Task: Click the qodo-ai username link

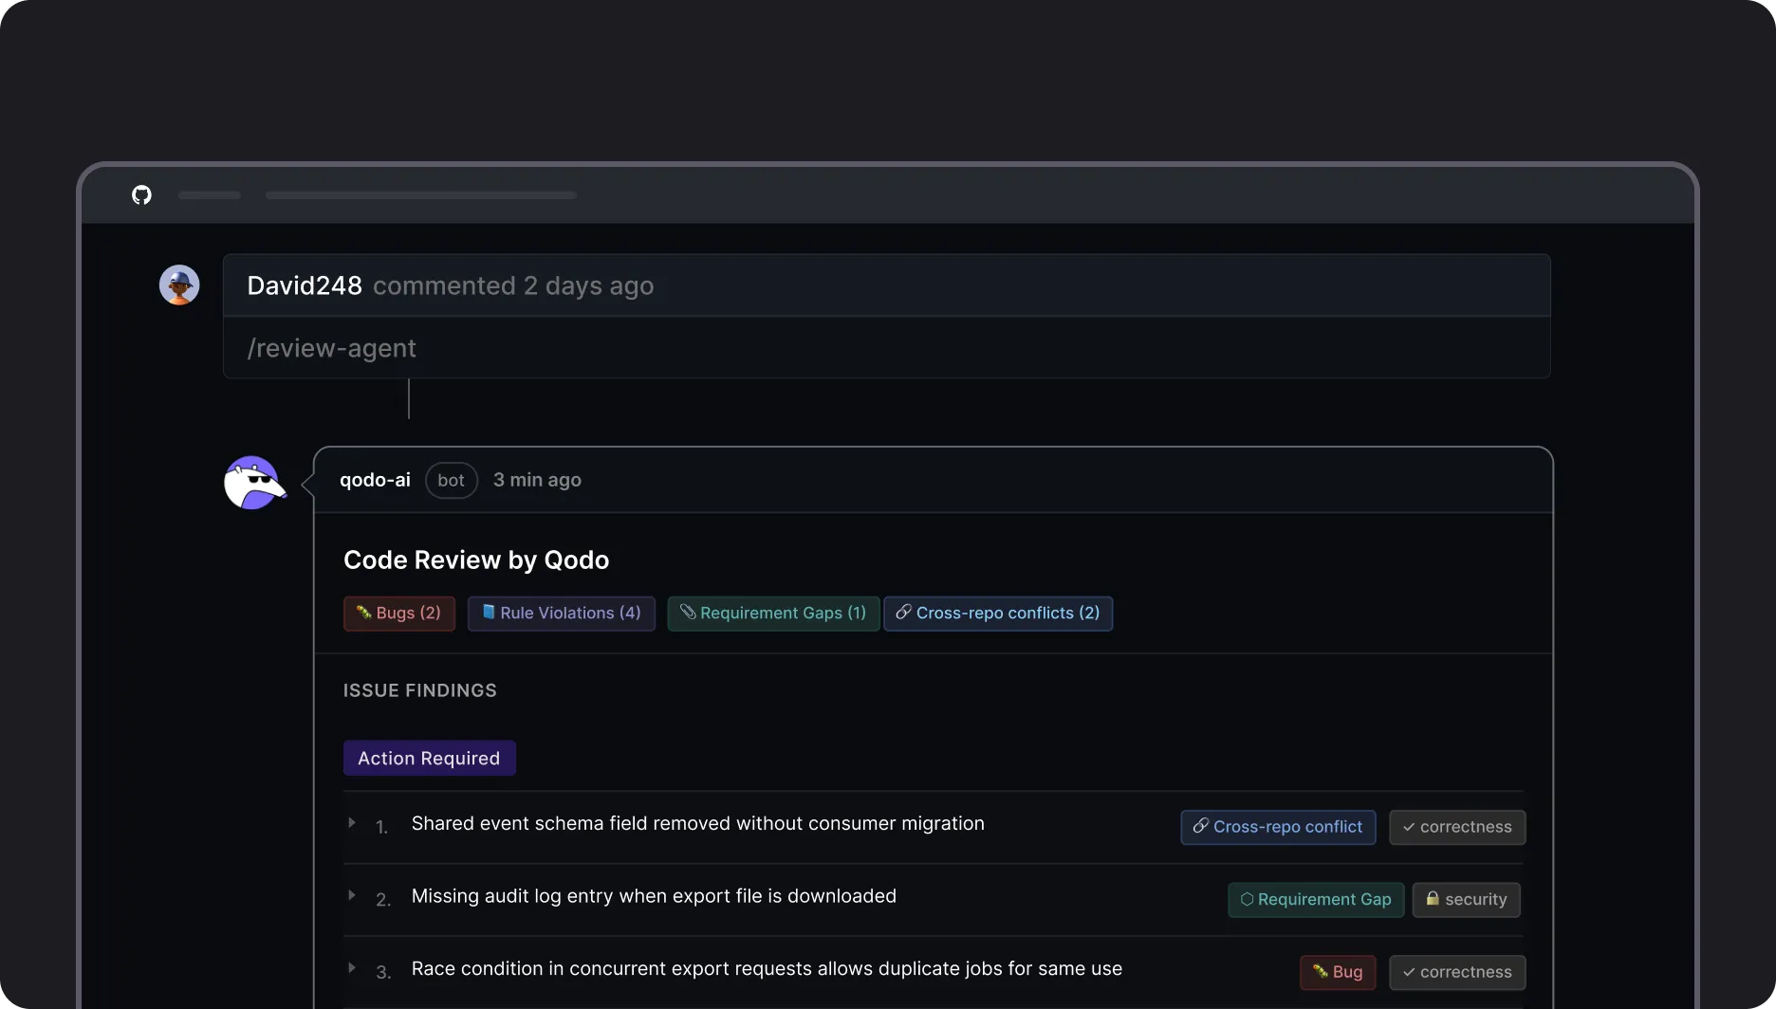Action: point(375,480)
